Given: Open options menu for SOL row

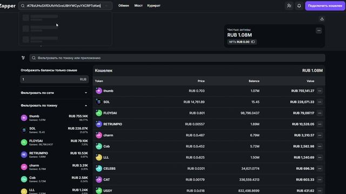Looking at the screenshot, I should pos(320,102).
